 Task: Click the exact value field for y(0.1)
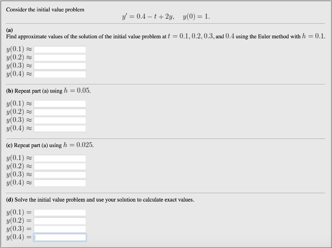point(60,213)
